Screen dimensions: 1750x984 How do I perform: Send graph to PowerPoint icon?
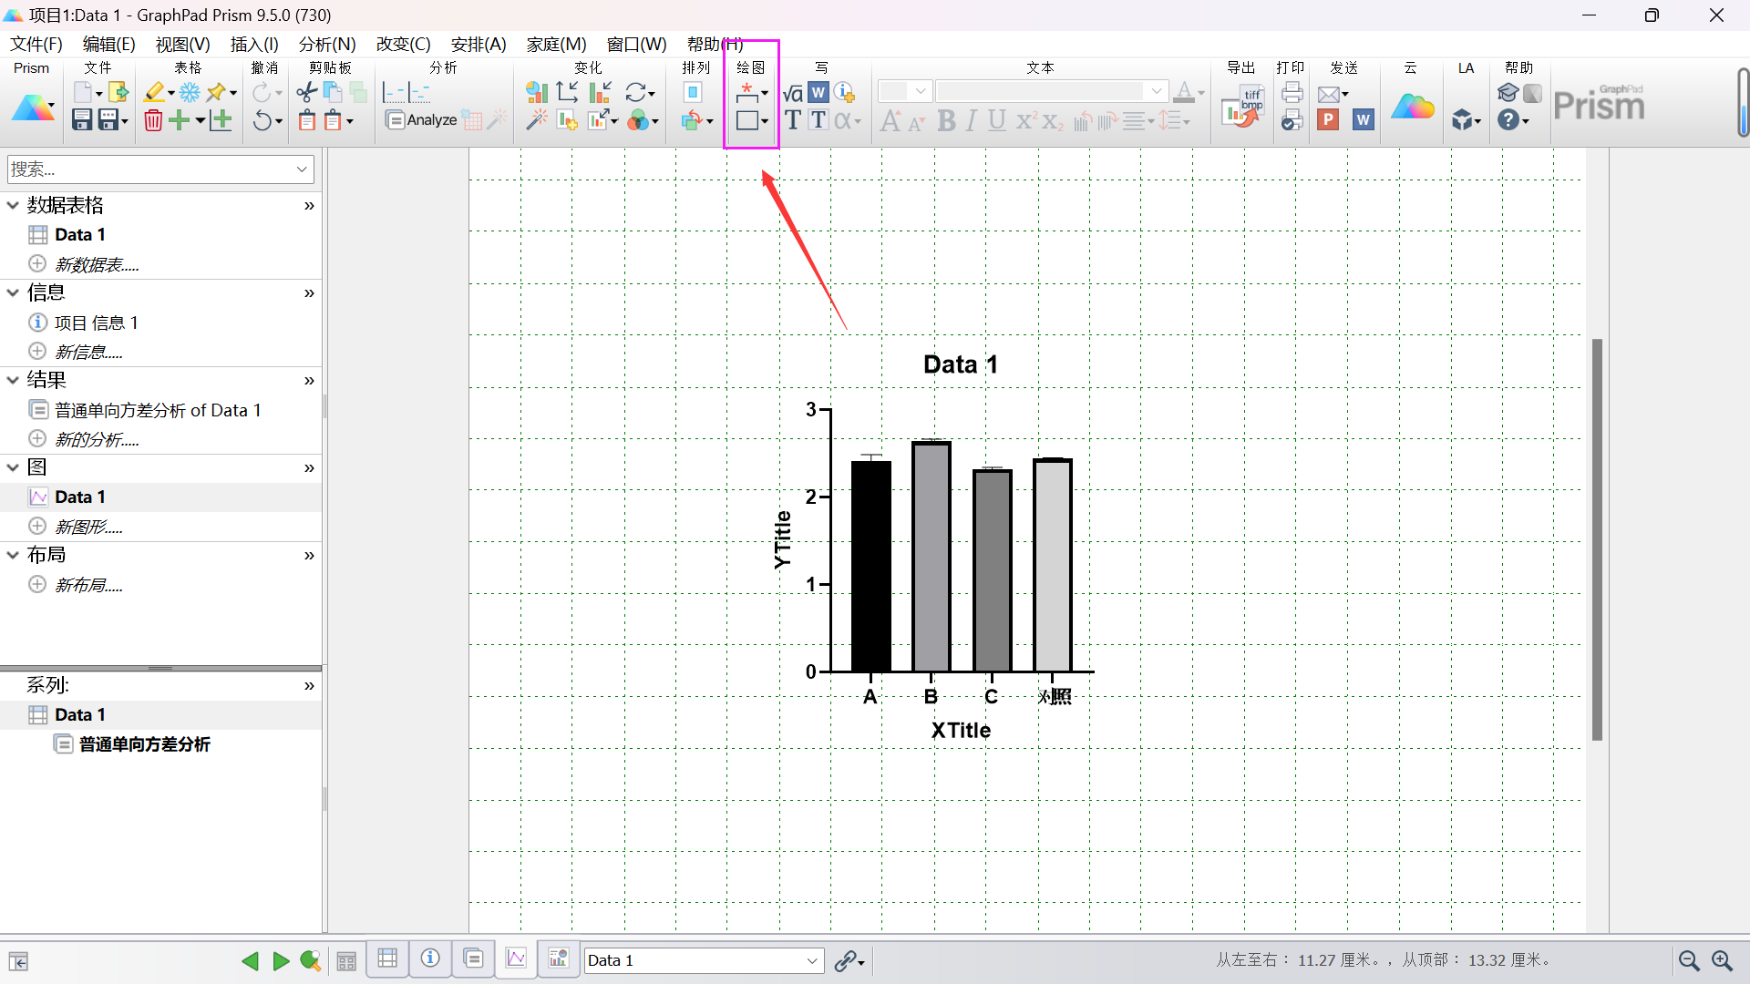click(1328, 119)
